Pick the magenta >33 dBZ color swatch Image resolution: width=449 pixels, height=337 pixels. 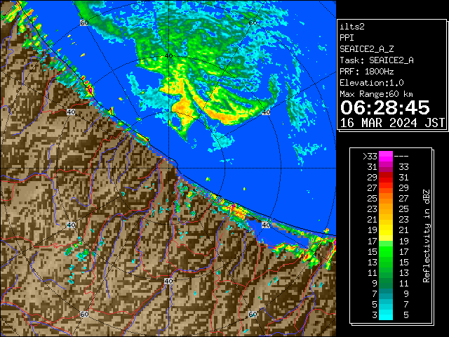(x=386, y=157)
